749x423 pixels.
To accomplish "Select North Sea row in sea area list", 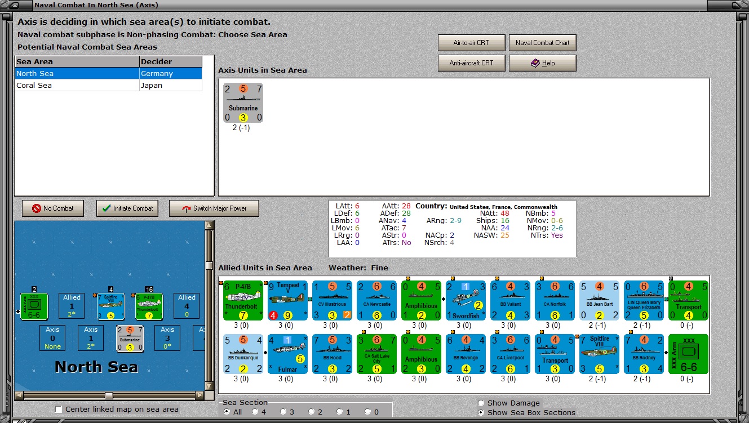I will 108,74.
